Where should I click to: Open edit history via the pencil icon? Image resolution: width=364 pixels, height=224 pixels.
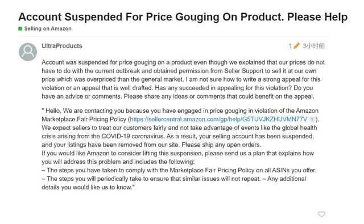tap(296, 46)
